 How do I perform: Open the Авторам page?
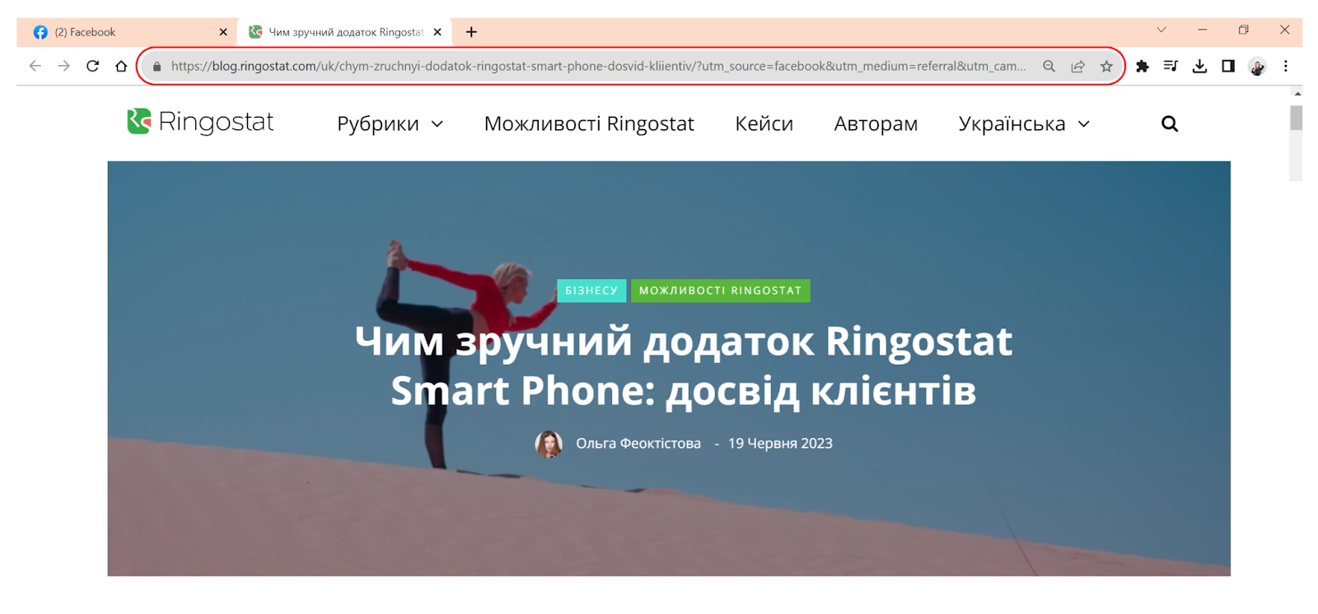click(x=876, y=123)
